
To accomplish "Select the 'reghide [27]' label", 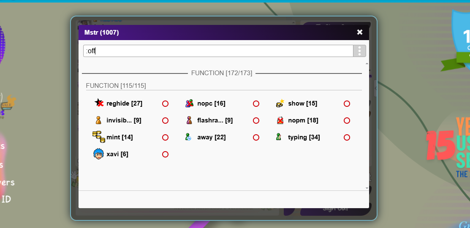I will tap(125, 104).
